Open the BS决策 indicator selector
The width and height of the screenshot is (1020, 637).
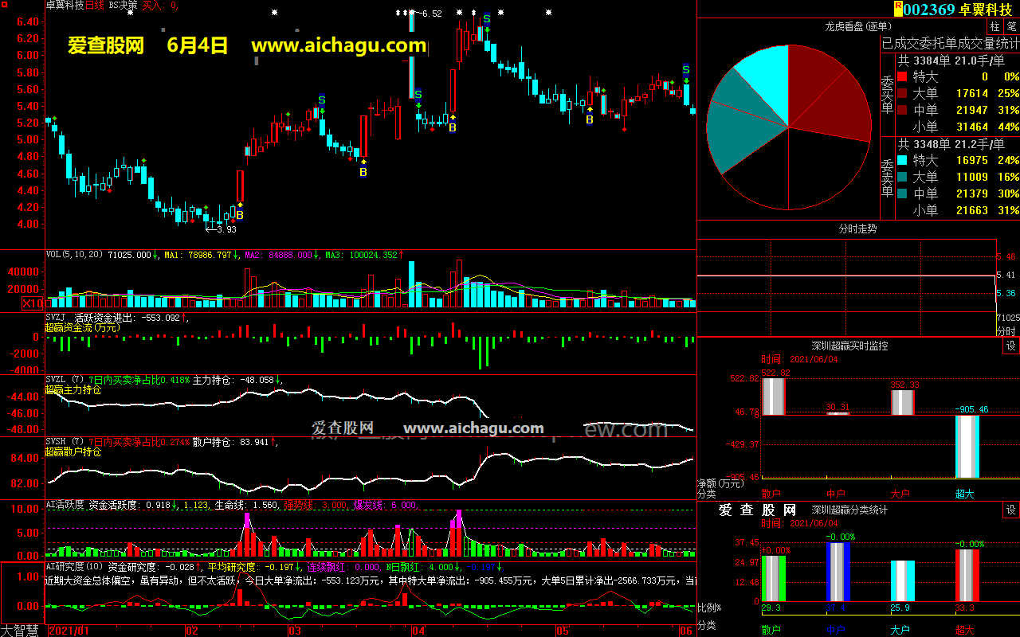tap(123, 5)
